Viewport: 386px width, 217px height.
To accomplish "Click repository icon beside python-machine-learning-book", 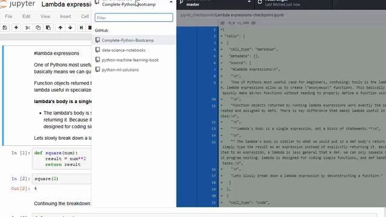I will click(x=98, y=60).
